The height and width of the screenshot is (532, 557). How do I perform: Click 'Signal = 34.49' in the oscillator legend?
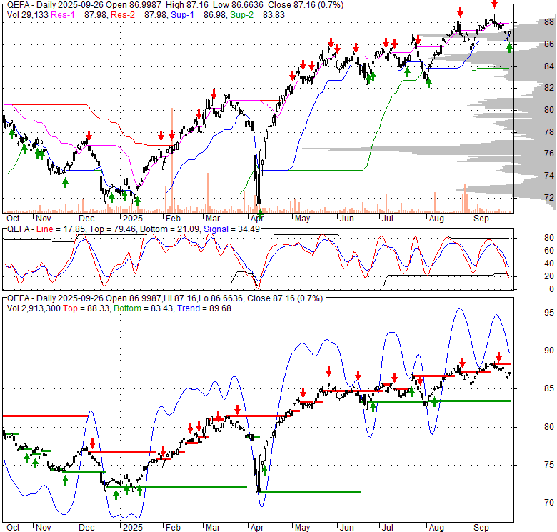(x=231, y=229)
